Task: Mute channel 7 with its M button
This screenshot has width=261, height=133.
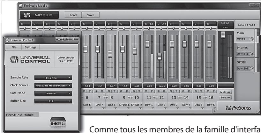Action: (96, 92)
